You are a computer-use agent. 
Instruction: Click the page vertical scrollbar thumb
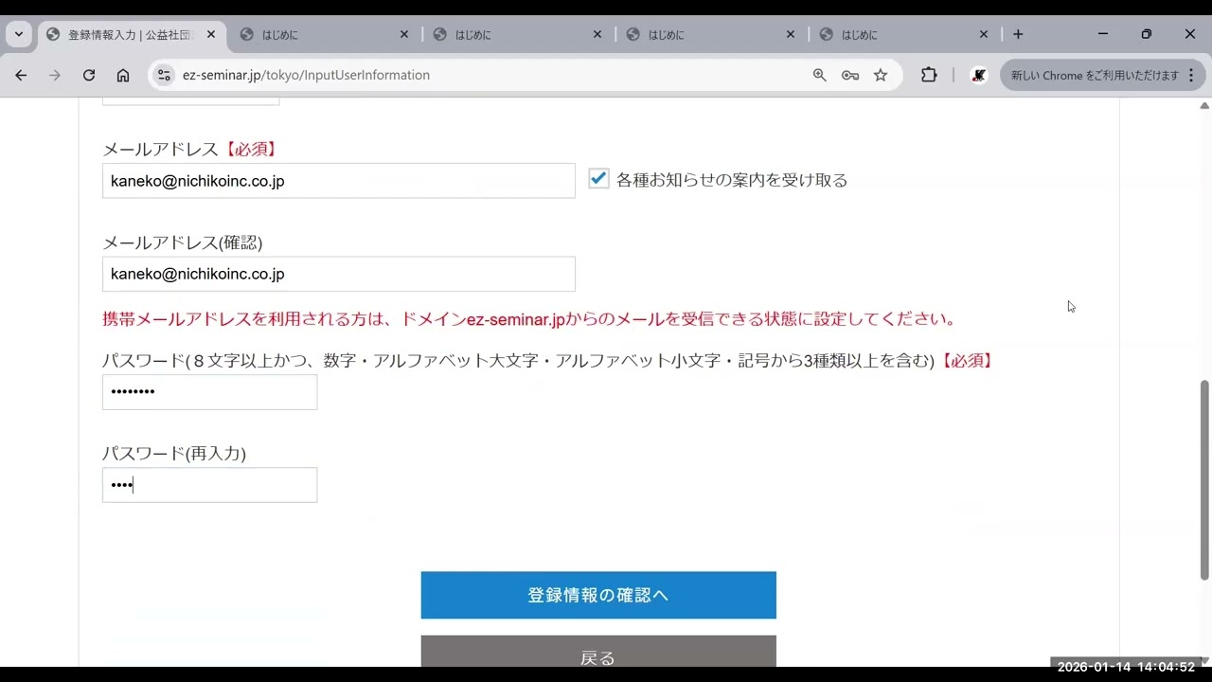point(1204,479)
